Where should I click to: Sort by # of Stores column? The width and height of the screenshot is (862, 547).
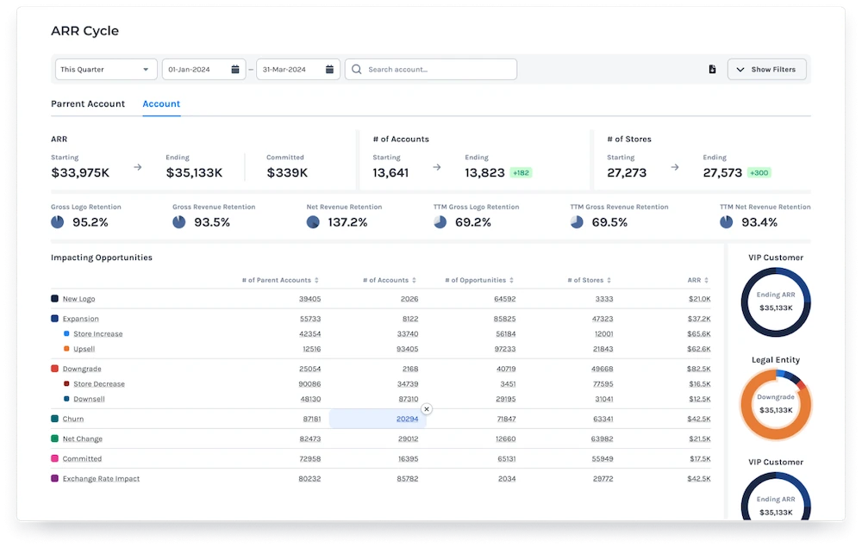point(610,280)
